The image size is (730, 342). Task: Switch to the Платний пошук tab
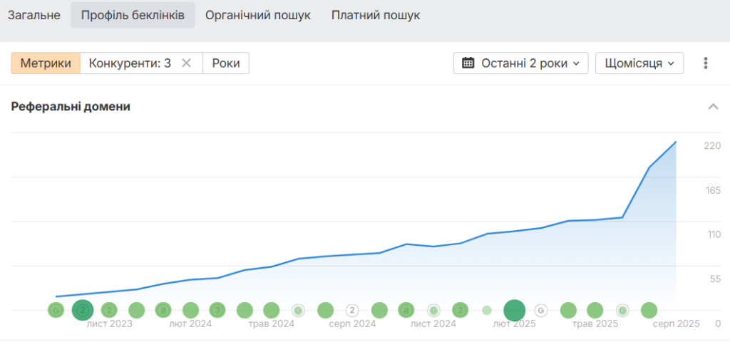click(376, 16)
